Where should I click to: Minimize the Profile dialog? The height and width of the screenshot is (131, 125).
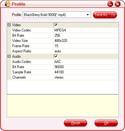tap(110, 4)
